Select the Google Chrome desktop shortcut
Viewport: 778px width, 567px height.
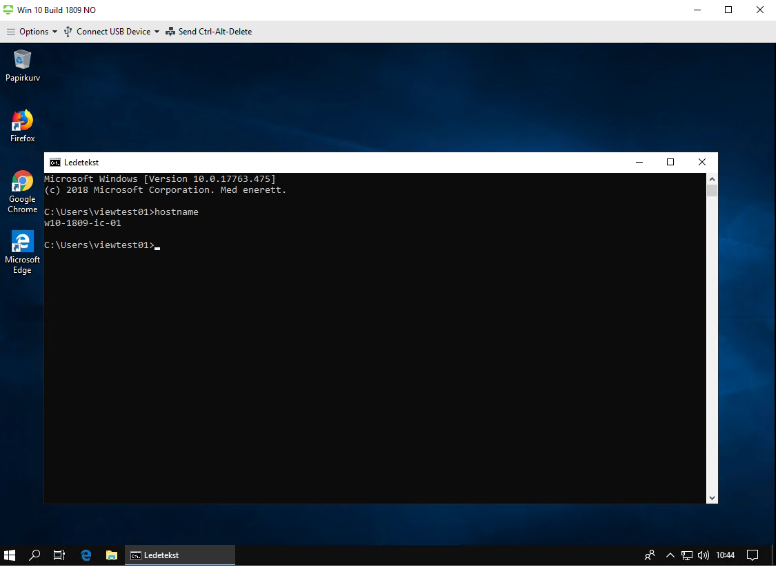point(23,182)
